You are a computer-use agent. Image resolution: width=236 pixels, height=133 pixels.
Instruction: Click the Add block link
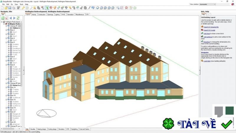(207, 34)
